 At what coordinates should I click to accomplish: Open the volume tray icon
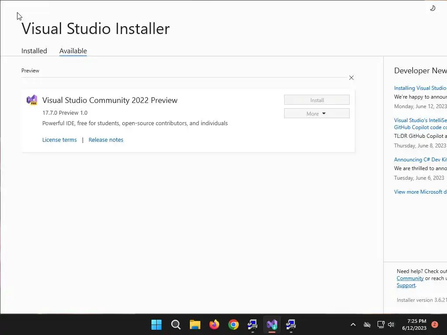coord(391,325)
